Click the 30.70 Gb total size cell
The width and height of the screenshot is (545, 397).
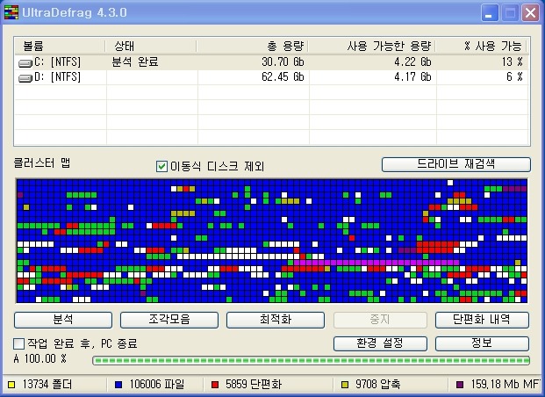[x=283, y=62]
